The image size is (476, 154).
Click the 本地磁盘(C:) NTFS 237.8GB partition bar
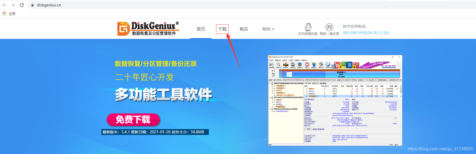click(x=341, y=74)
